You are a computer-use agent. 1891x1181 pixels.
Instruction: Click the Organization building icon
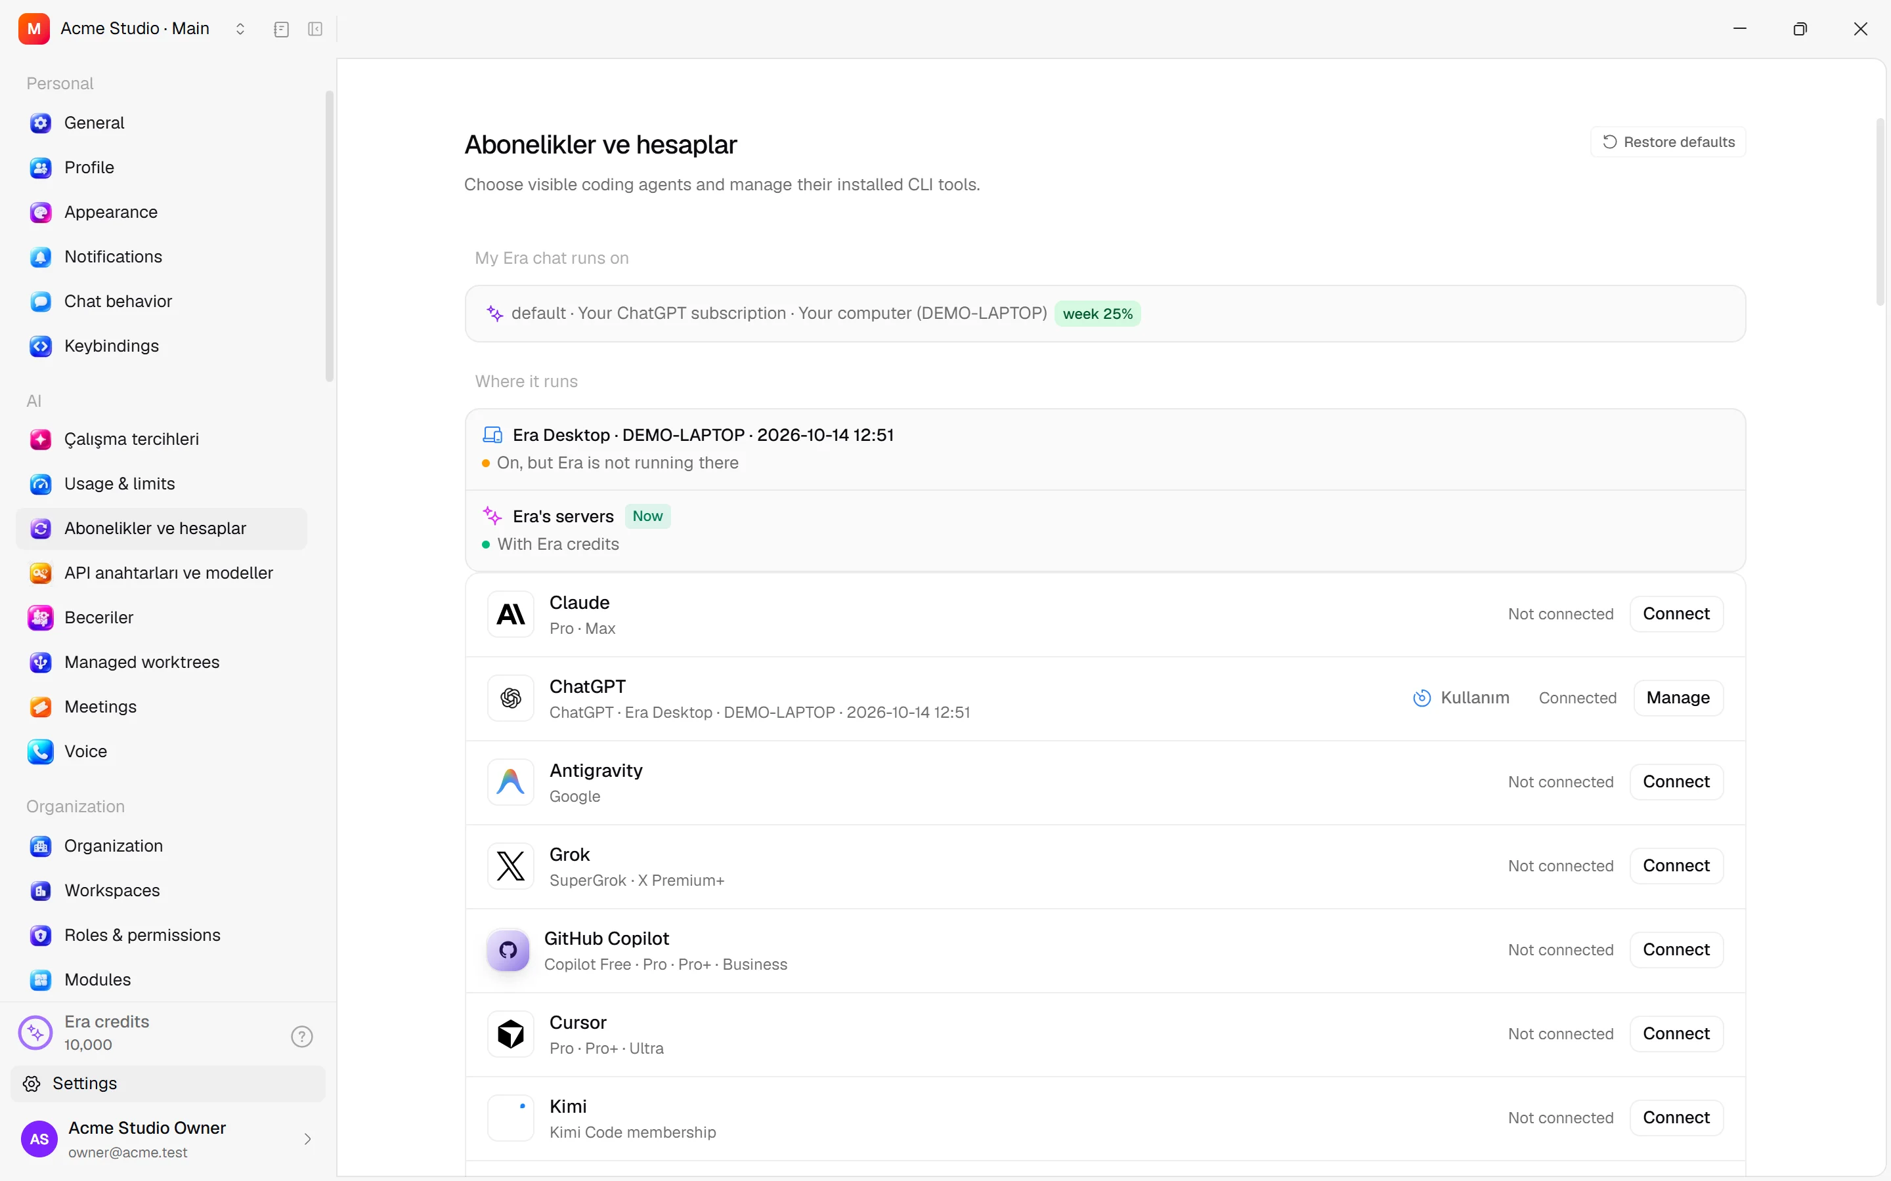click(41, 846)
